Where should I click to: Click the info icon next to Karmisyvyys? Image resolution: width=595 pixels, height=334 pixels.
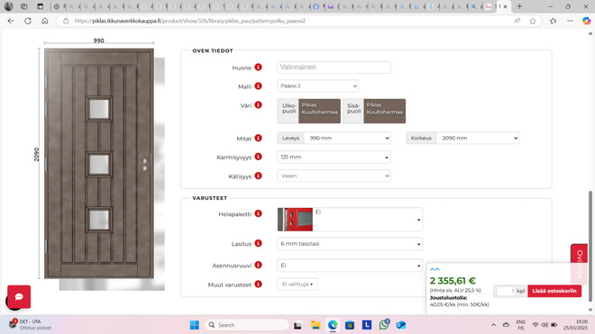259,157
